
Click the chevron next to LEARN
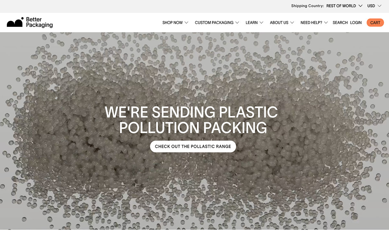[261, 23]
